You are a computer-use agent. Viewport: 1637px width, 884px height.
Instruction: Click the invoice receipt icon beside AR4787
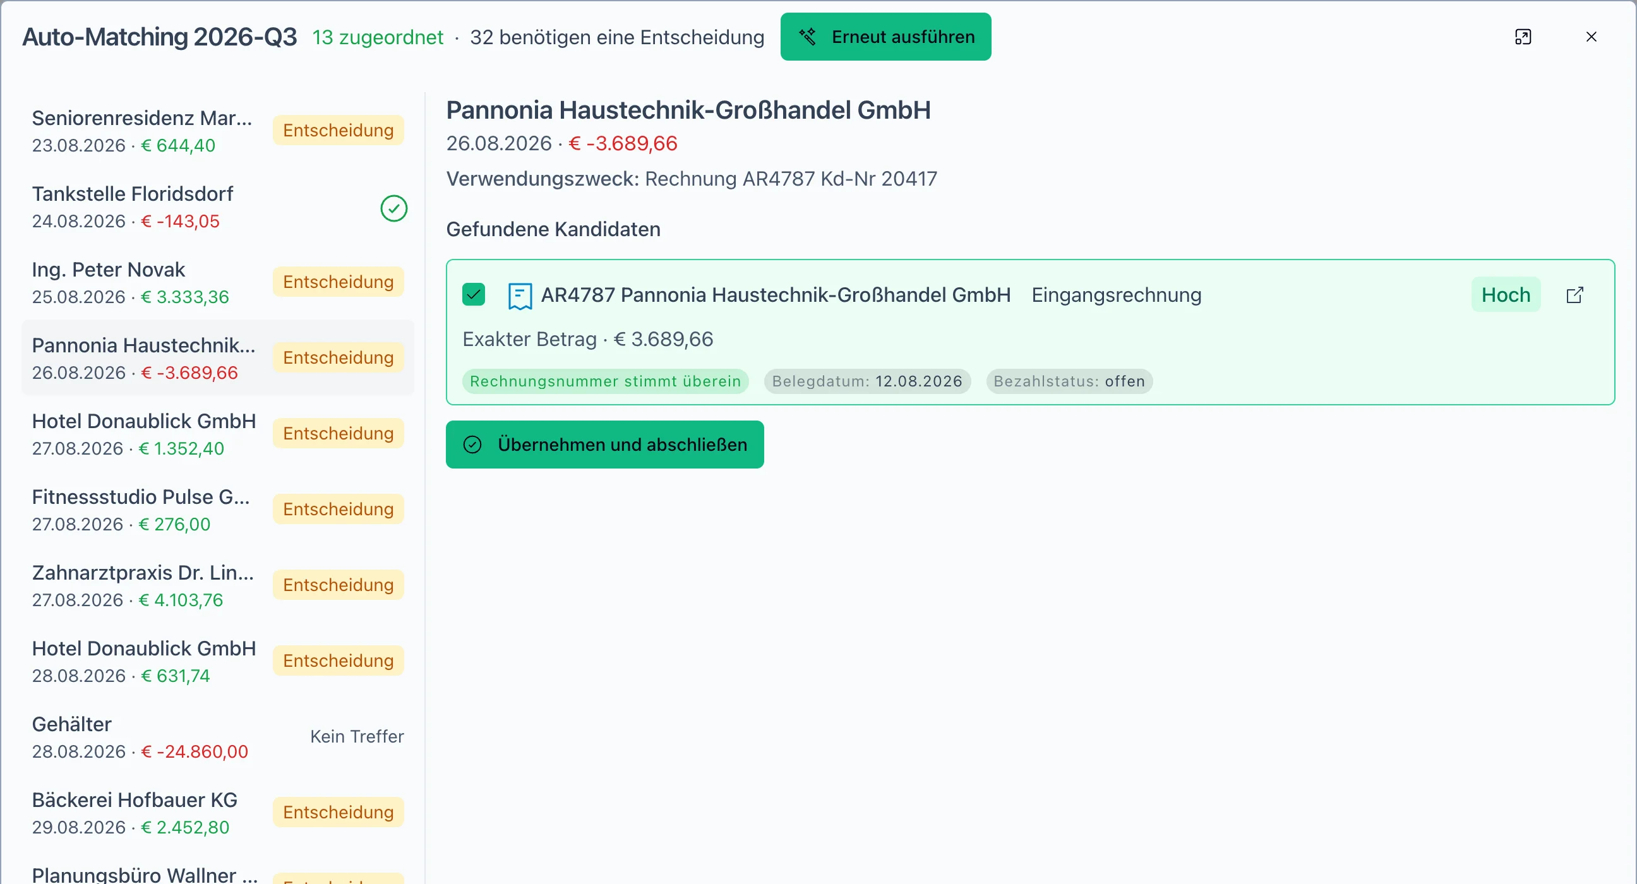(x=519, y=296)
